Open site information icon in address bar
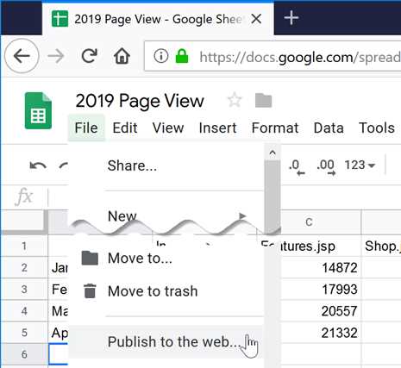This screenshot has height=368, width=401. 161,56
